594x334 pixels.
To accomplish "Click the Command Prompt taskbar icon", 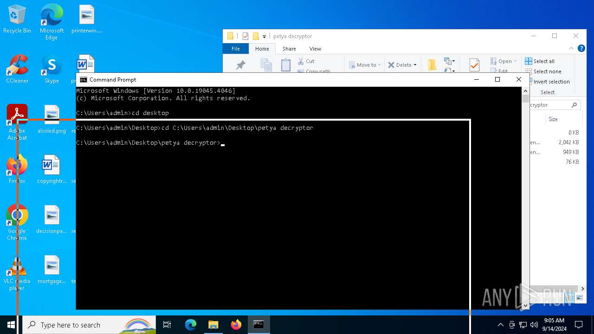I will 258,325.
